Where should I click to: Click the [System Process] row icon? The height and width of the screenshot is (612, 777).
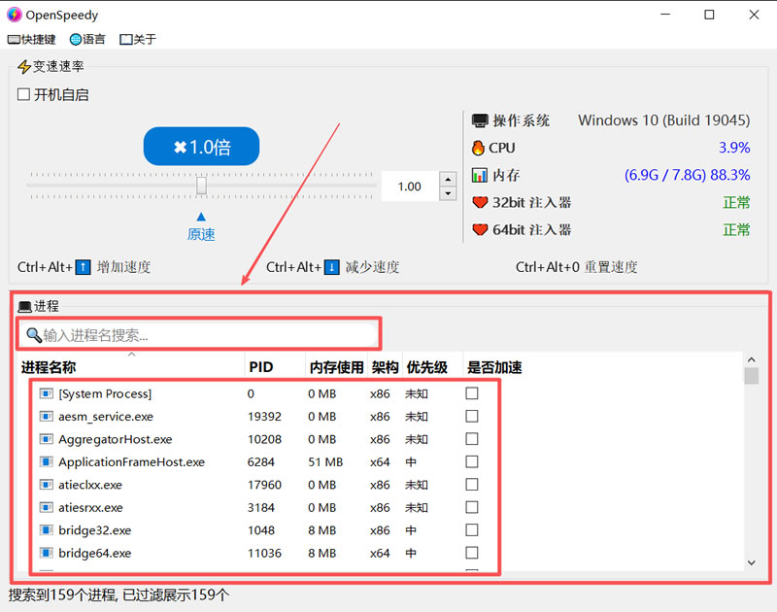46,393
